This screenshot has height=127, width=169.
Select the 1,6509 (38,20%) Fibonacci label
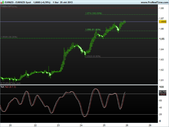9,37
